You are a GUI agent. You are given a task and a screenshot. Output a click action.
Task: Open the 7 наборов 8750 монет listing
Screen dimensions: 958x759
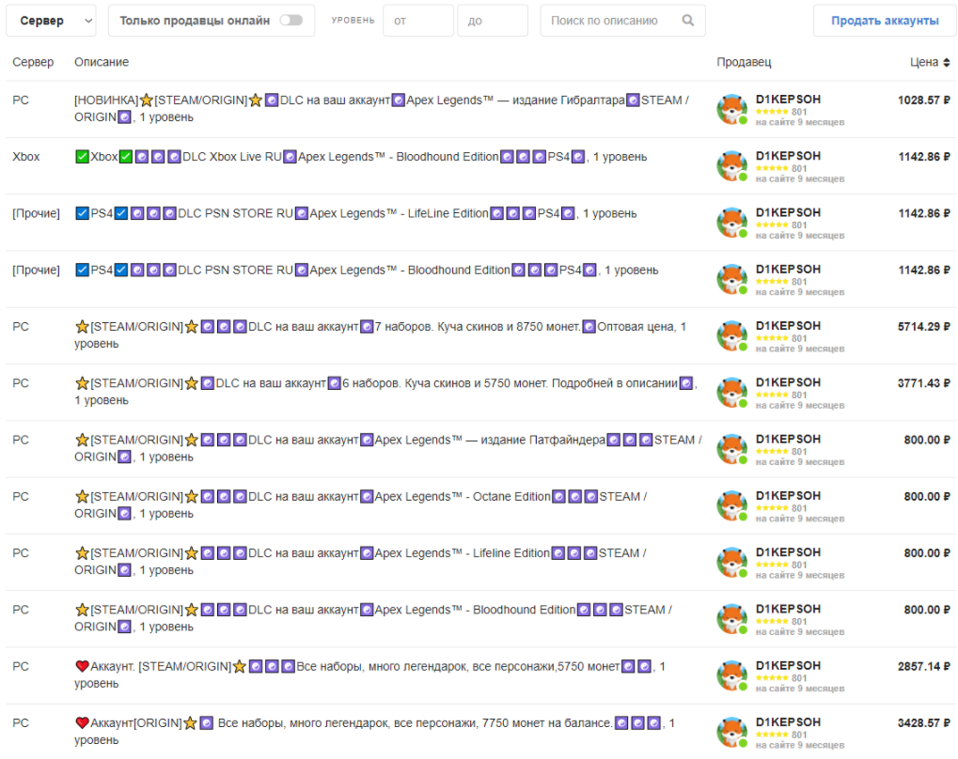[380, 335]
